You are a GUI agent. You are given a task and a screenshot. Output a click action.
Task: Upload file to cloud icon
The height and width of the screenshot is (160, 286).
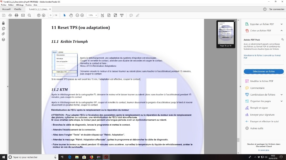coord(10,16)
